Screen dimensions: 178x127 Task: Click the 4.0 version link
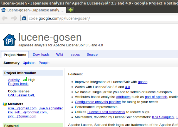pos(127,87)
